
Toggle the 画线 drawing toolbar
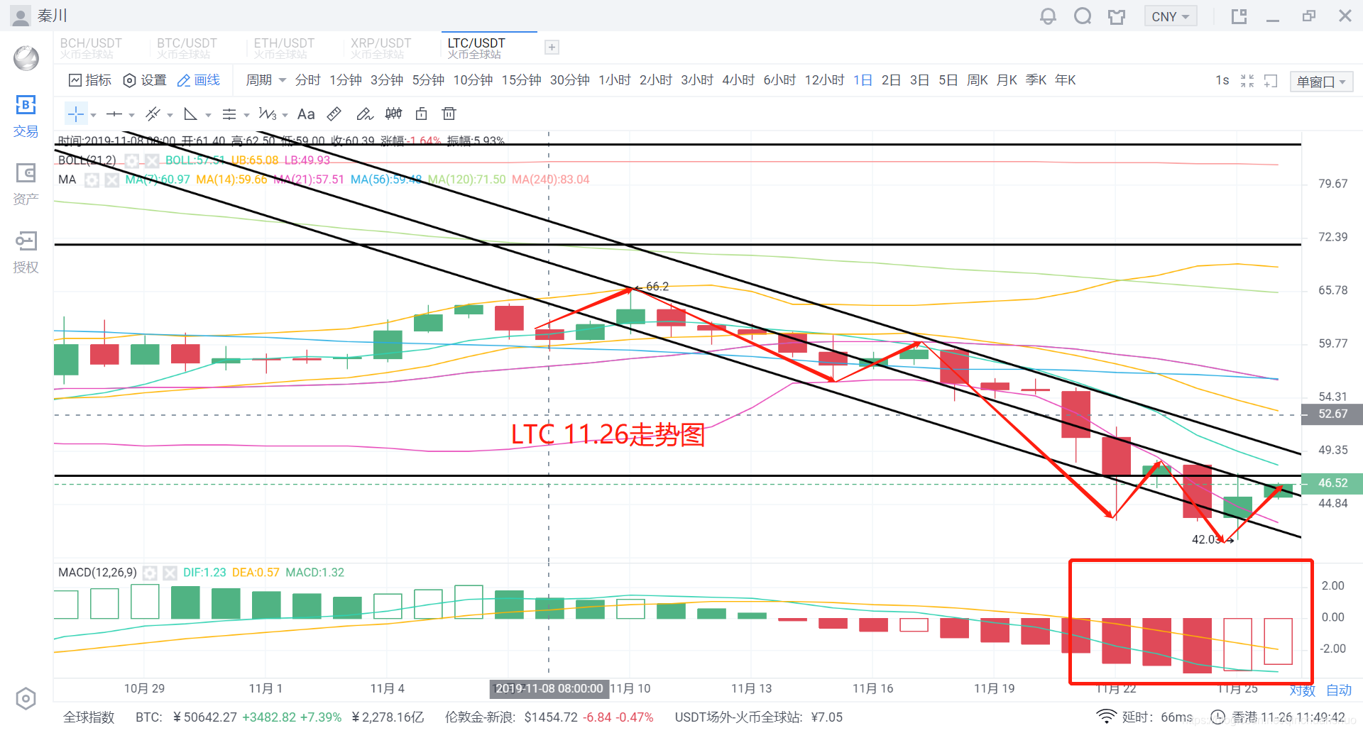click(199, 80)
